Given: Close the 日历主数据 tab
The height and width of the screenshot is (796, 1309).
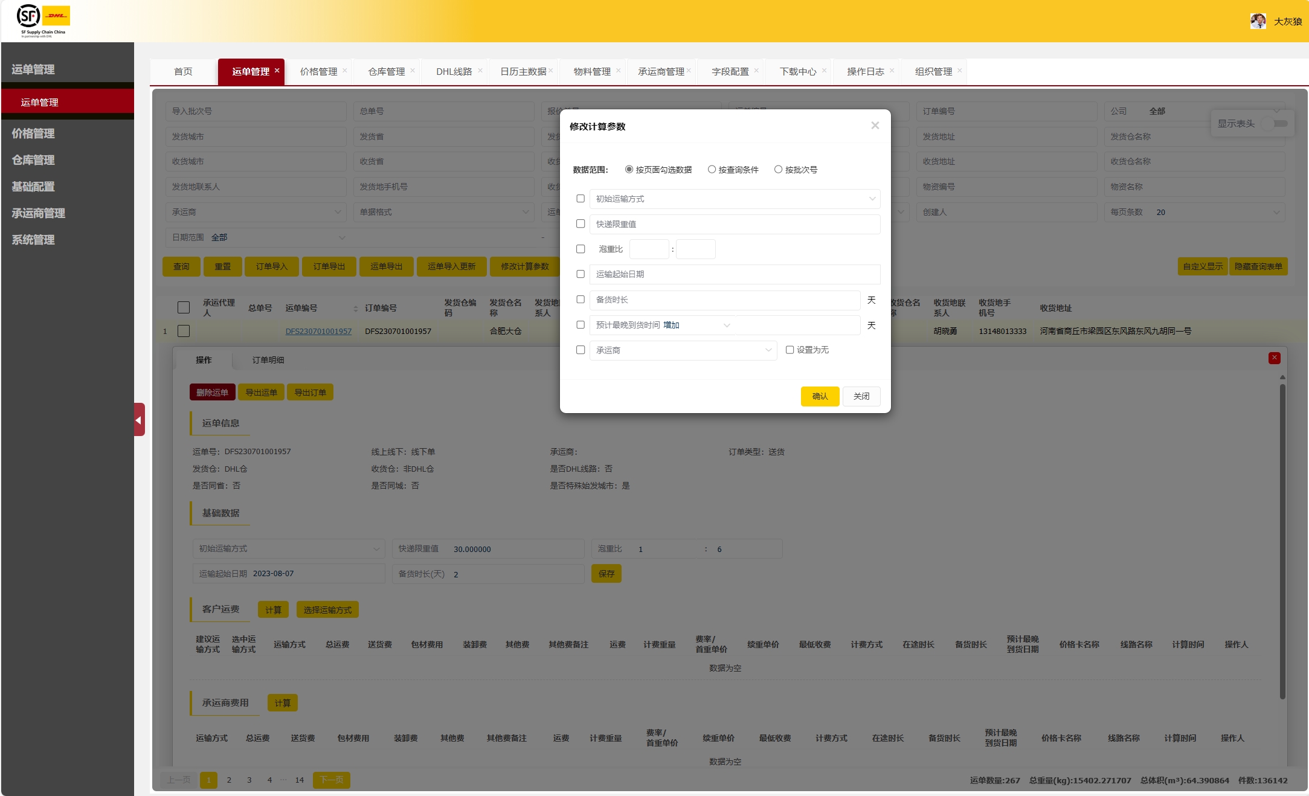Looking at the screenshot, I should pyautogui.click(x=551, y=71).
